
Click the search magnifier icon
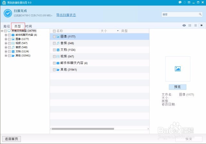[x=200, y=14]
